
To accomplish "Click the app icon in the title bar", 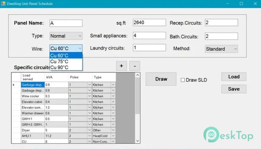I will coord(3,3).
